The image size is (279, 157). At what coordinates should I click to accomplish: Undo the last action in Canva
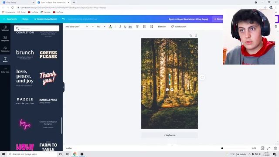point(63,19)
